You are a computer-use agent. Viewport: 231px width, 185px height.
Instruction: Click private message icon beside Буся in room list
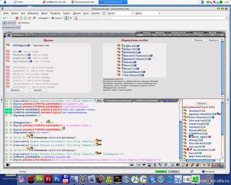[x=185, y=153]
